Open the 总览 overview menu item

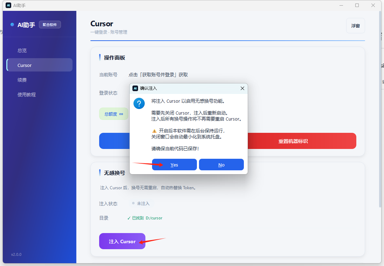(x=22, y=50)
